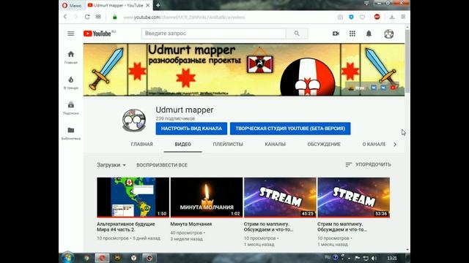This screenshot has height=263, width=469.
Task: Open the 53:36 STREAM thumbnail
Action: [353, 197]
